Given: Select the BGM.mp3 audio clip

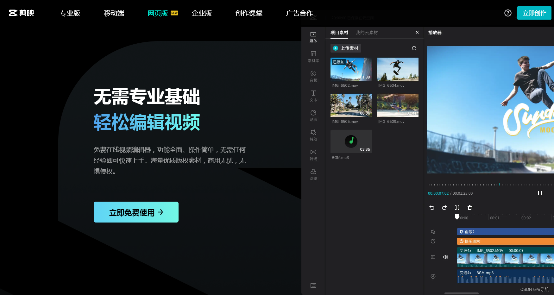Looking at the screenshot, I should click(506, 276).
